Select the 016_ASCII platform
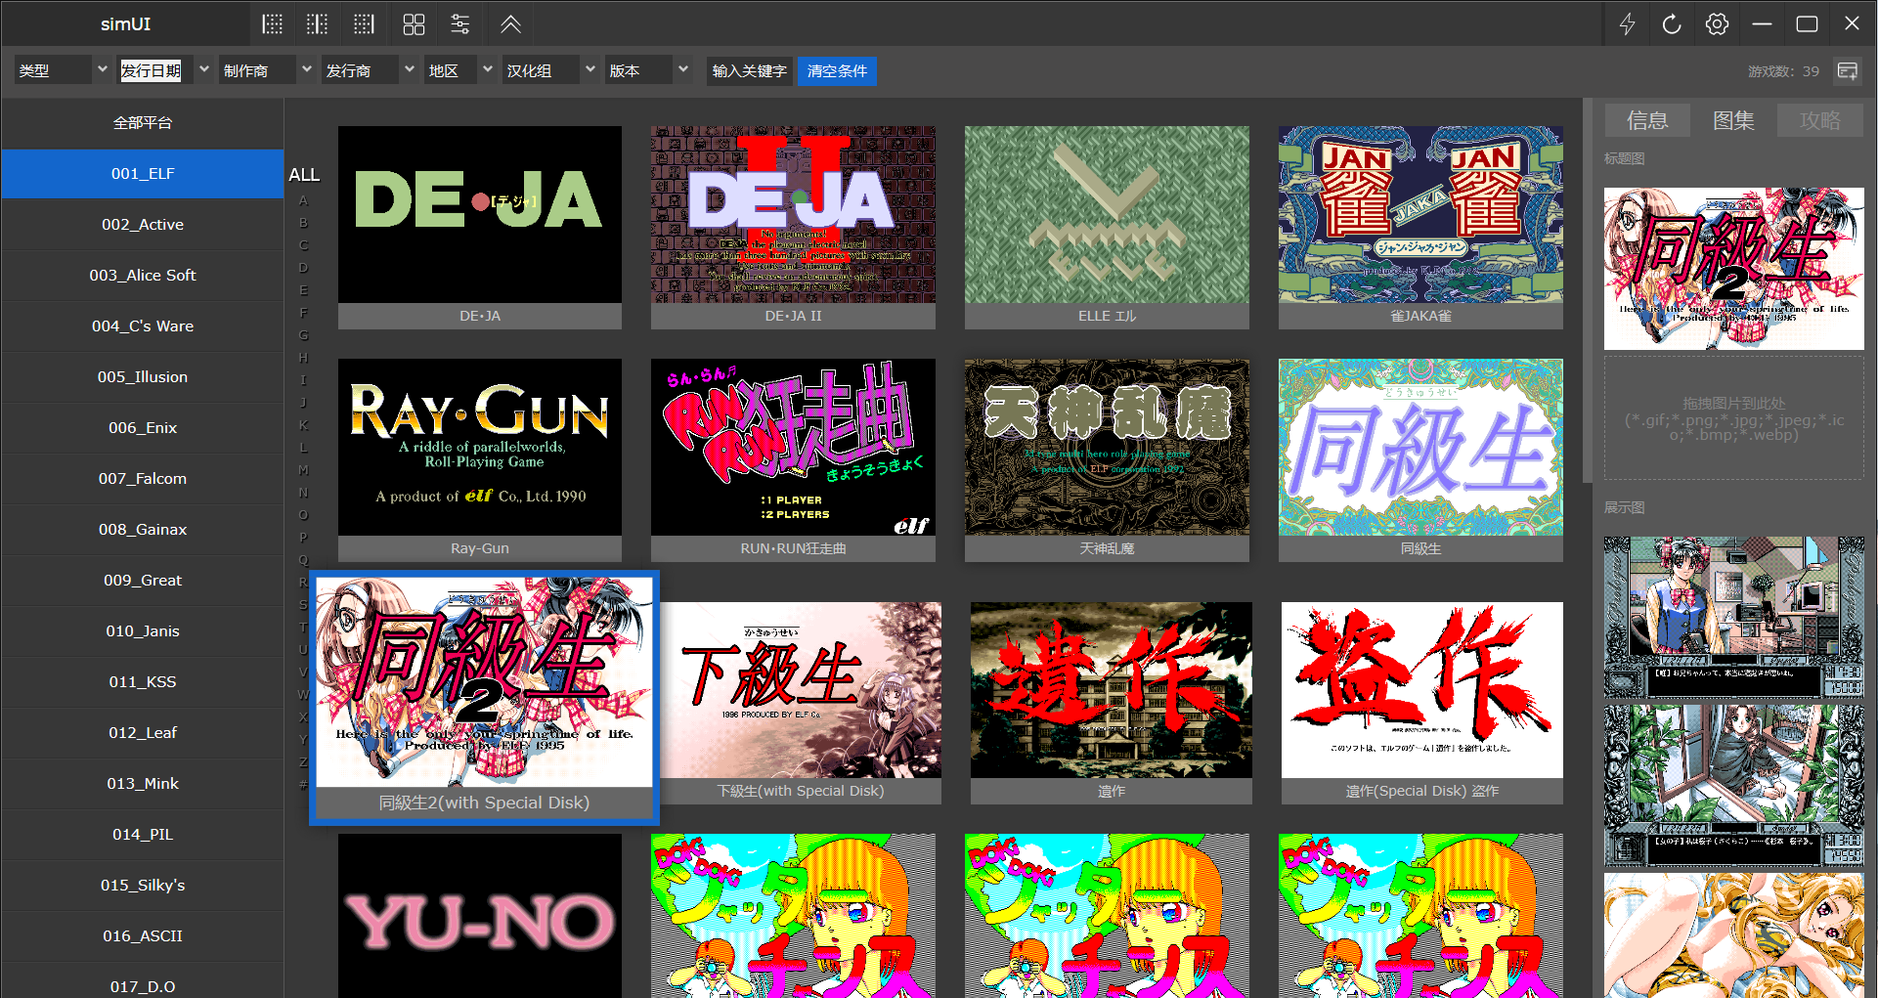This screenshot has height=998, width=1878. (x=143, y=936)
